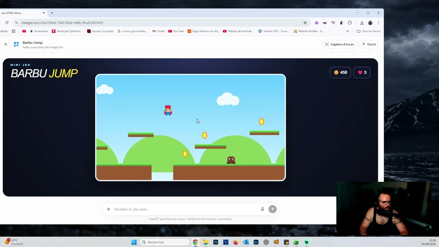Open Chrome downloads
This screenshot has width=439, height=247.
pyautogui.click(x=362, y=23)
